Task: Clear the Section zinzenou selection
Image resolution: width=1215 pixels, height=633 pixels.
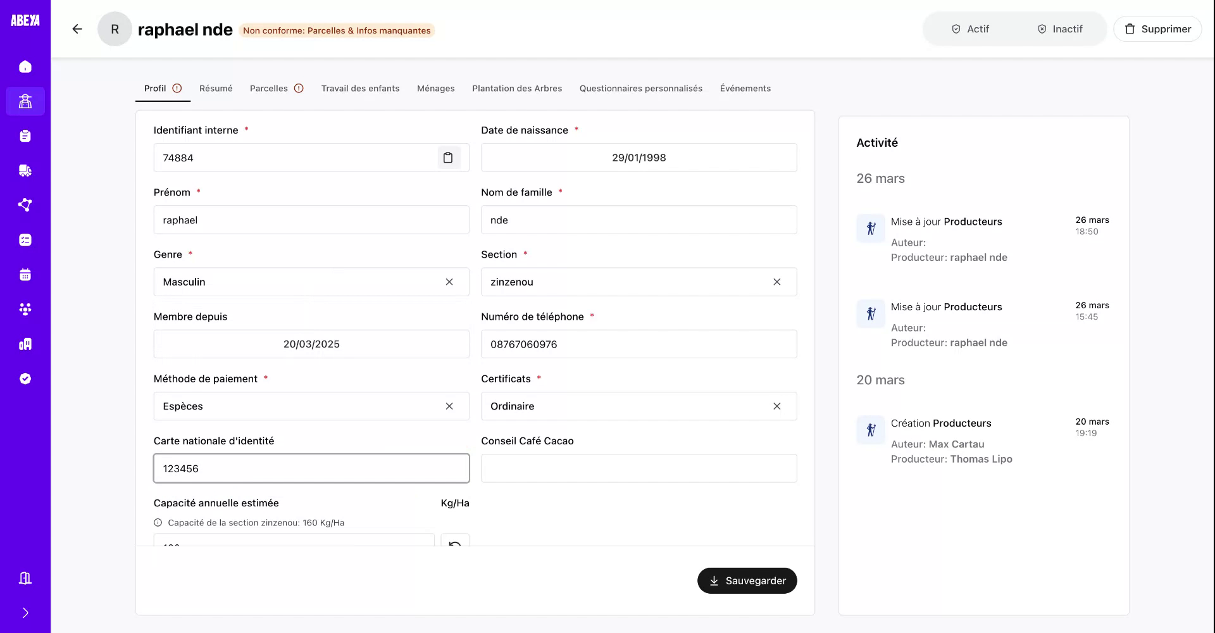Action: tap(777, 282)
